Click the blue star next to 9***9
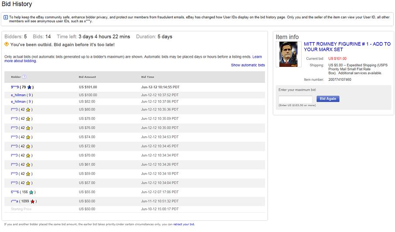Image resolution: width=395 pixels, height=232 pixels. click(x=30, y=87)
